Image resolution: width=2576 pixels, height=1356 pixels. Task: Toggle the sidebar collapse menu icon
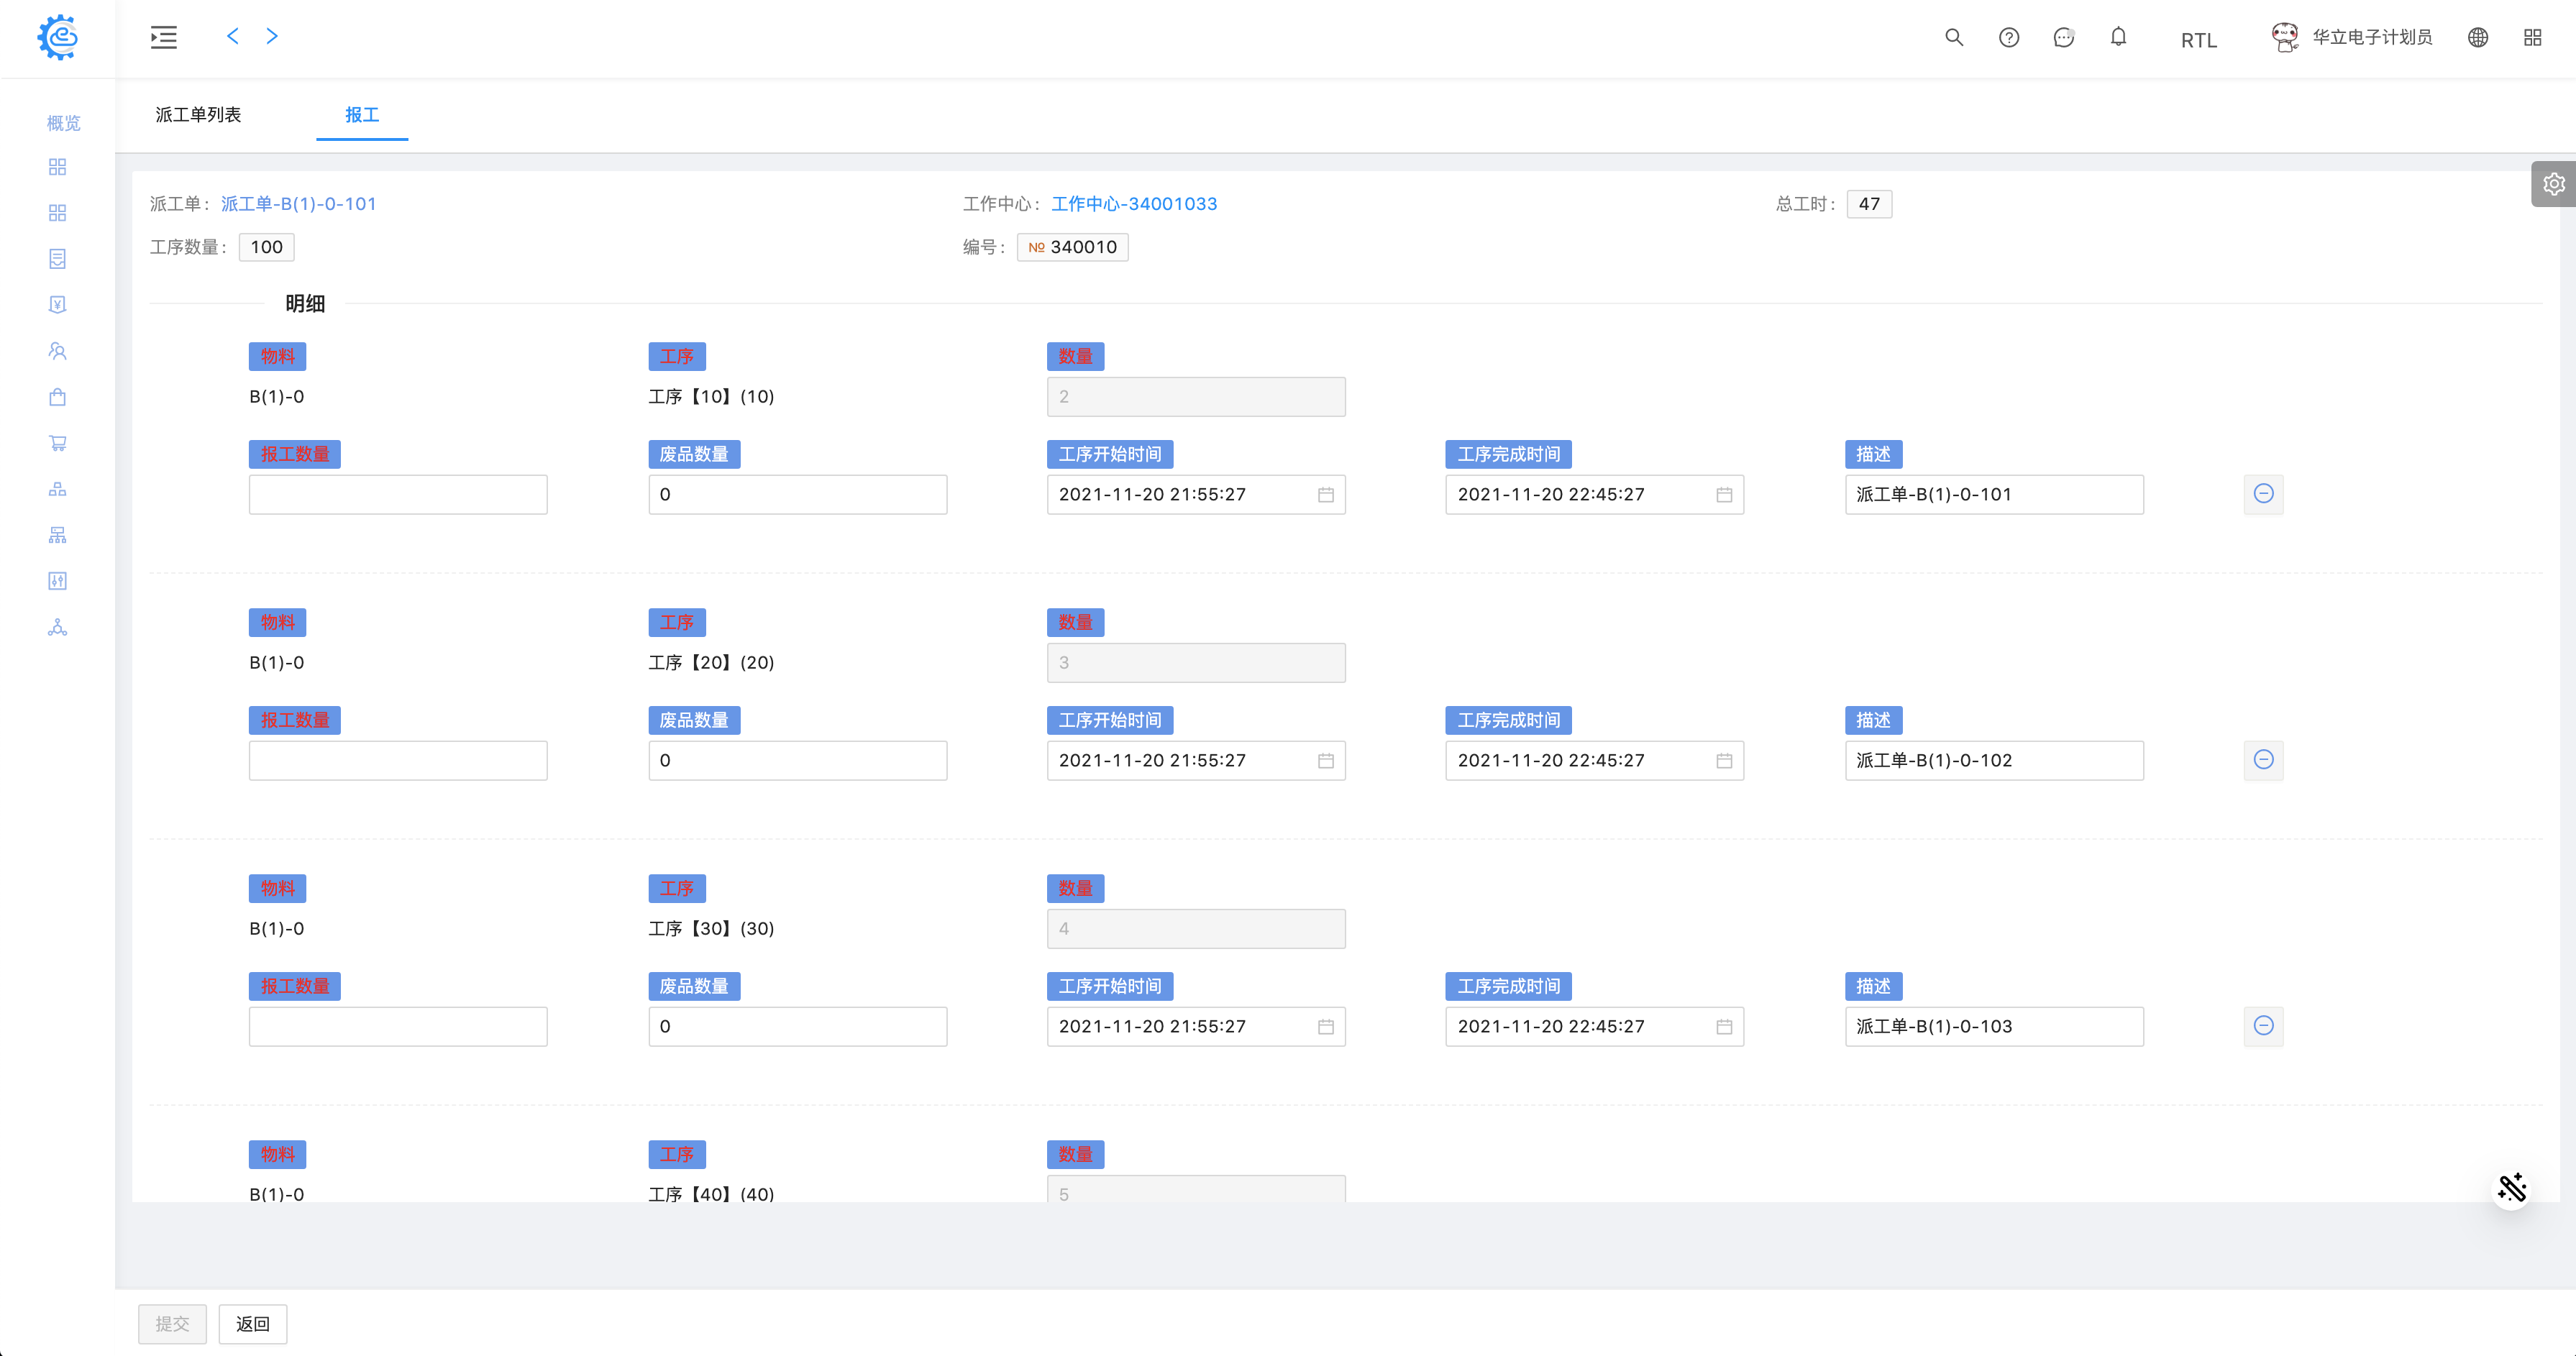pyautogui.click(x=164, y=38)
